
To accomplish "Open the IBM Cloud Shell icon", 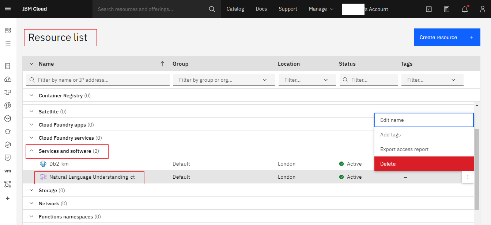I will (x=429, y=9).
